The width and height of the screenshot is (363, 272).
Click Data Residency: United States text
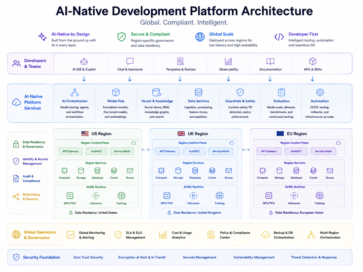(96, 213)
